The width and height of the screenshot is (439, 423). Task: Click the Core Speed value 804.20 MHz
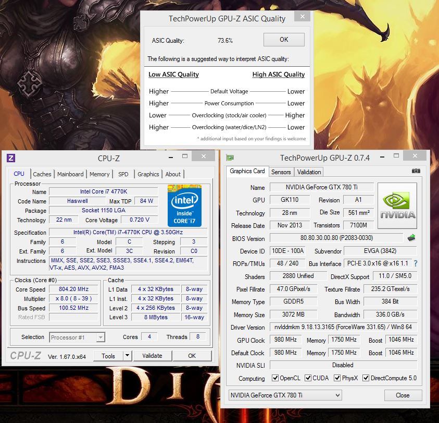tap(73, 289)
